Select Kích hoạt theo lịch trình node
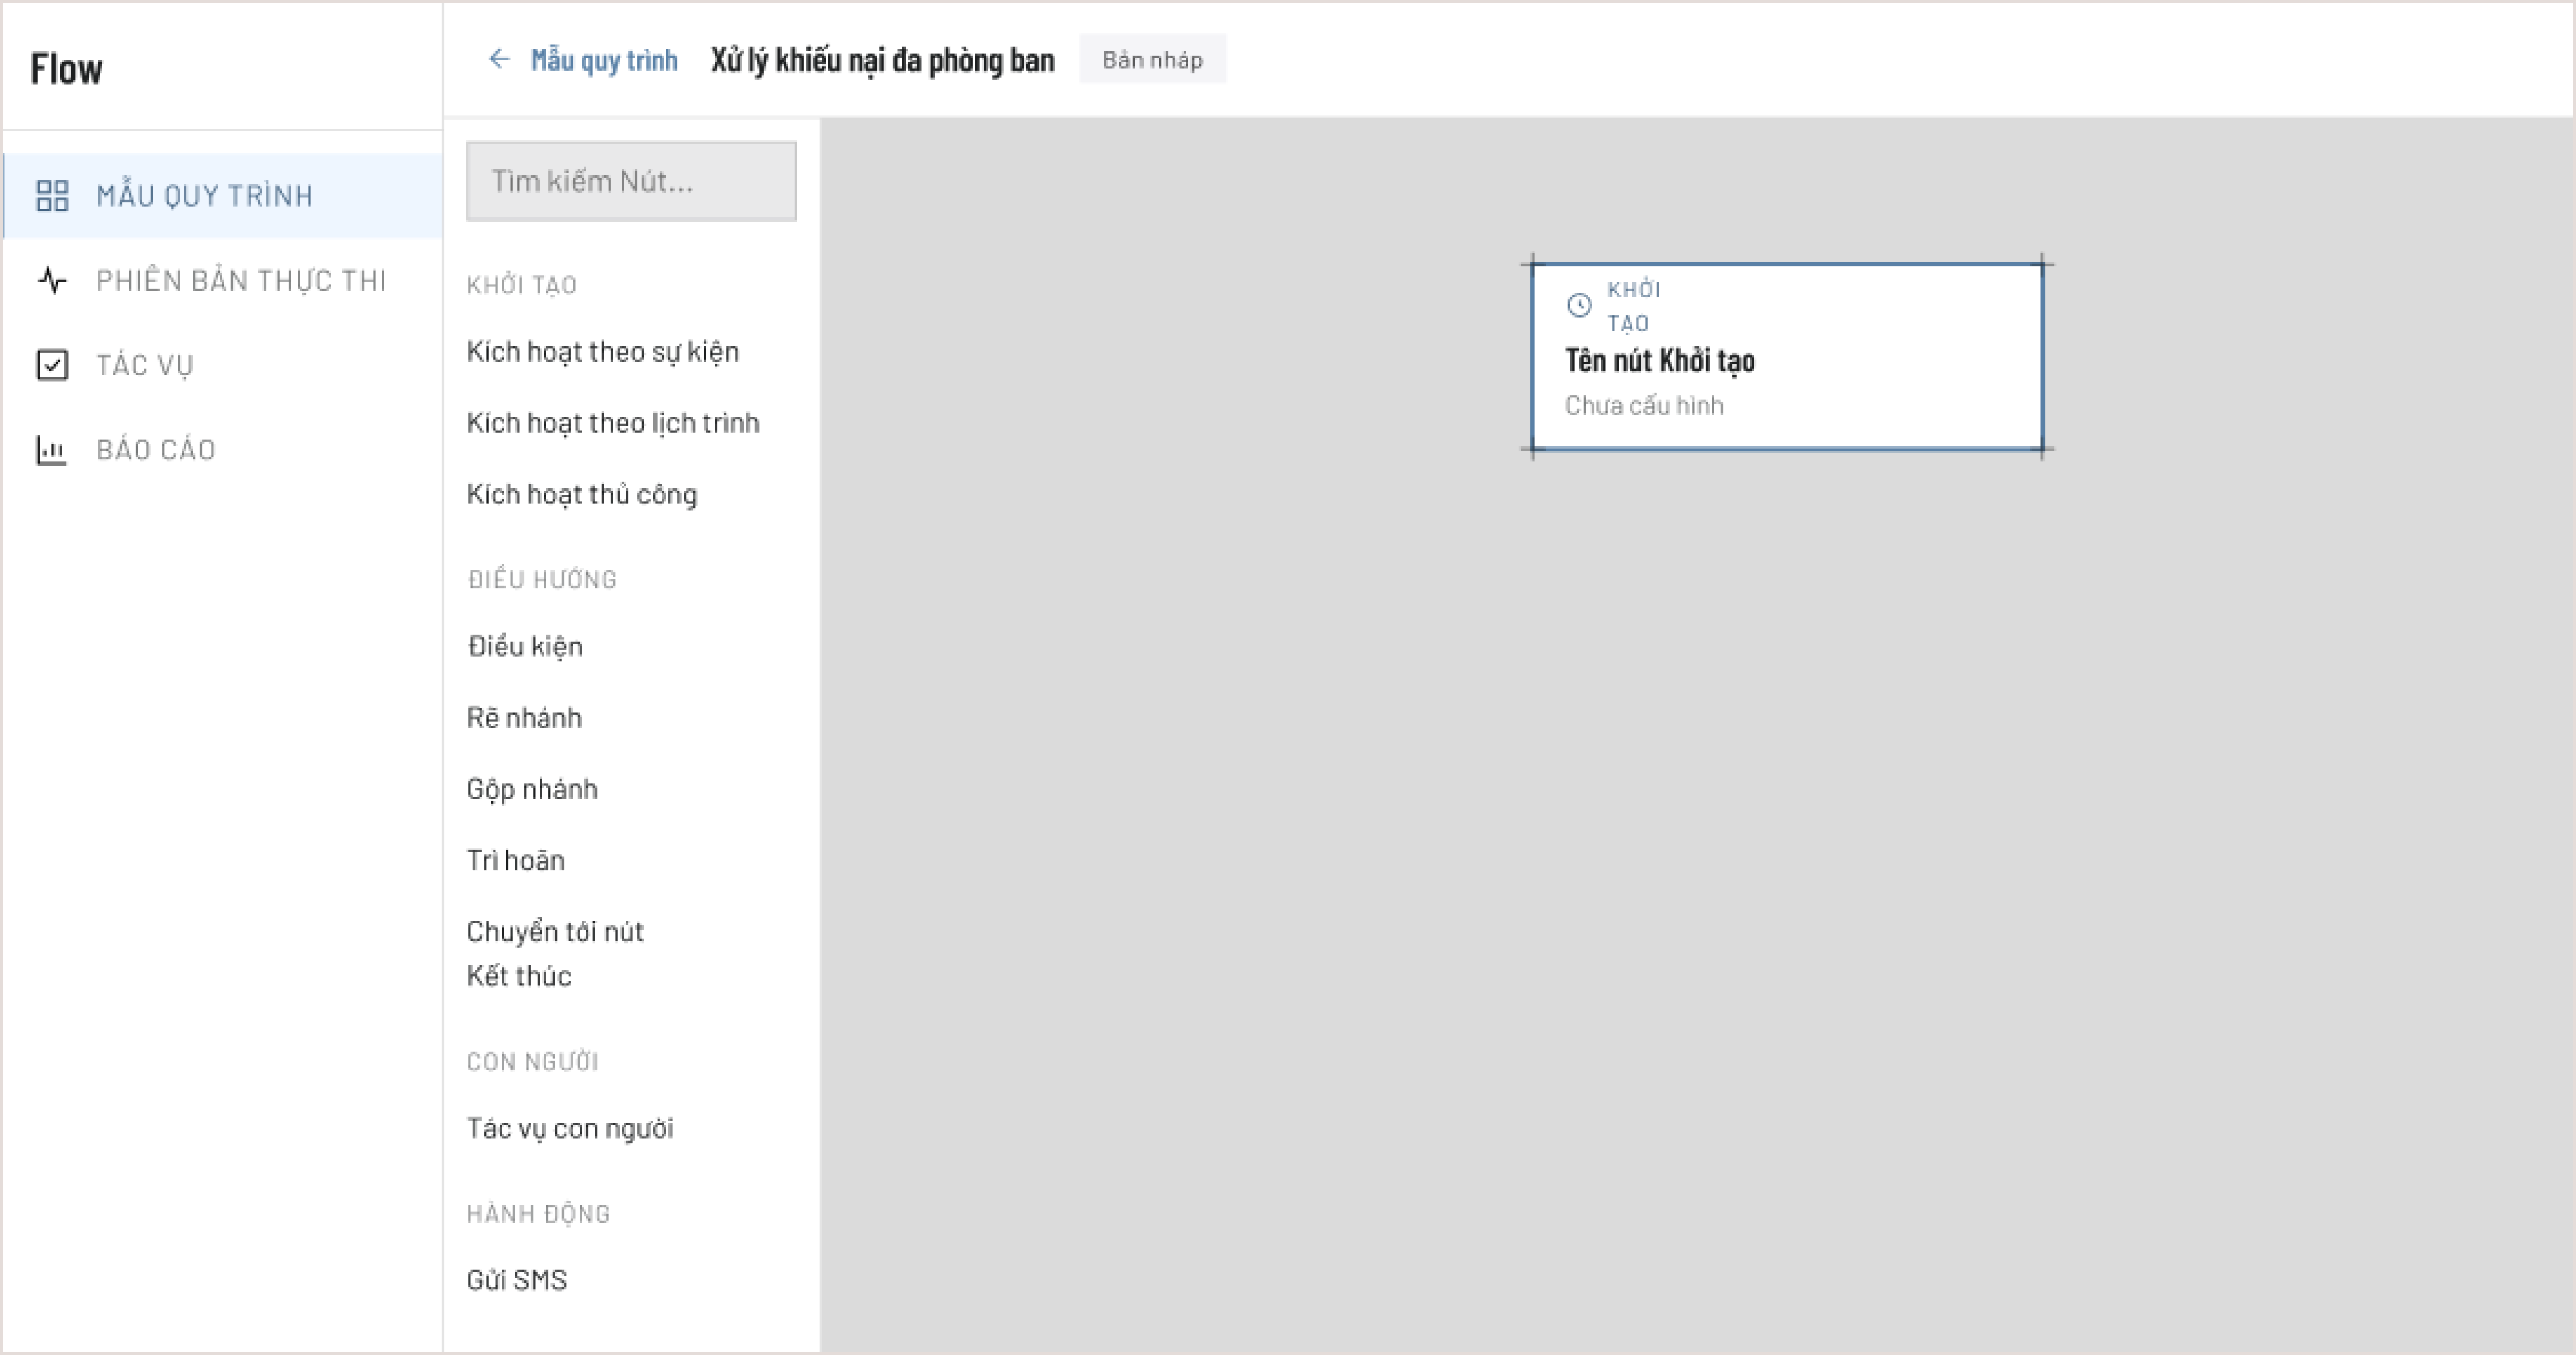This screenshot has width=2576, height=1355. pyautogui.click(x=613, y=423)
